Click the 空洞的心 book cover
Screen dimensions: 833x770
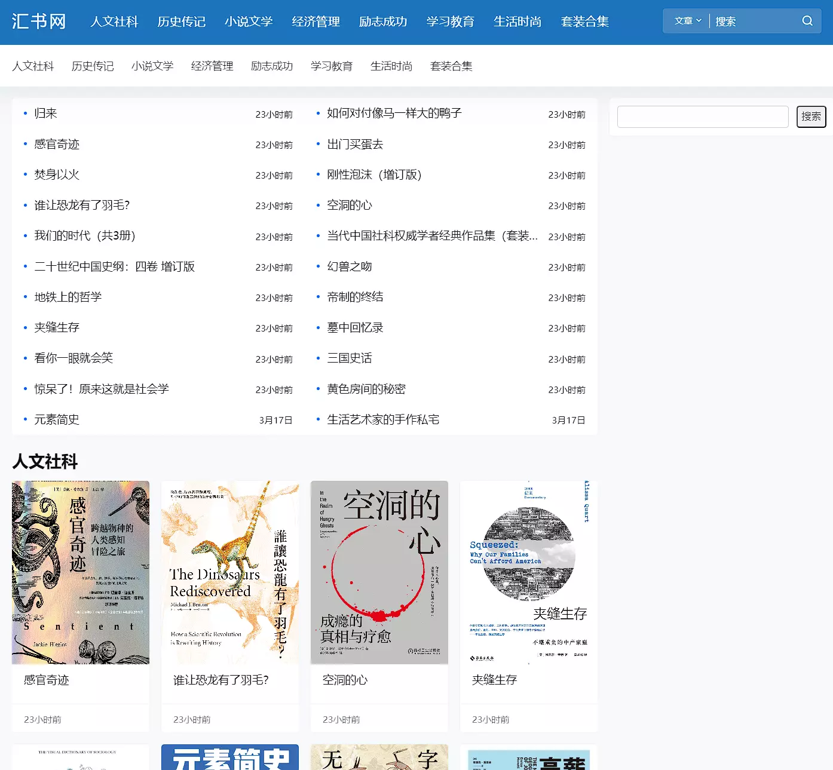point(379,572)
